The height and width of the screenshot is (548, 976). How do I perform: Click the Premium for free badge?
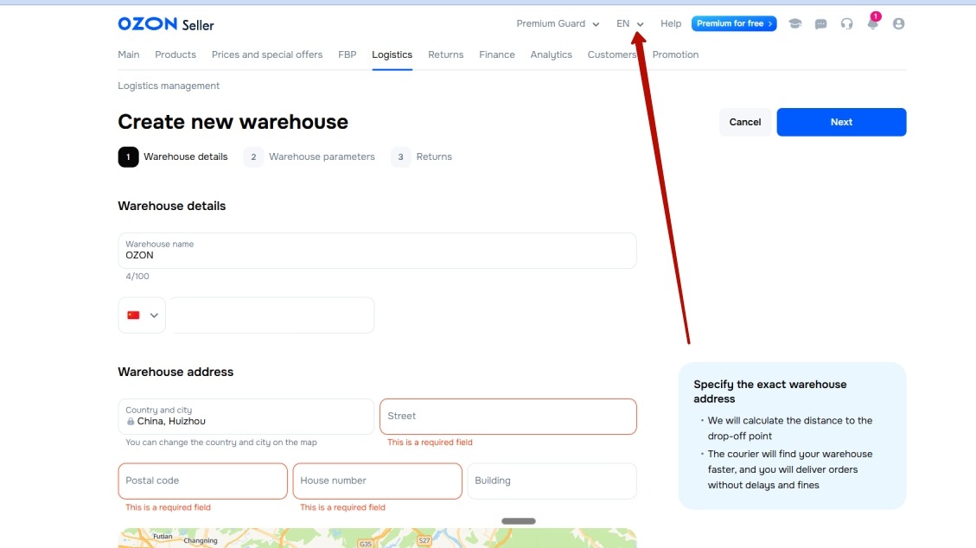point(734,23)
